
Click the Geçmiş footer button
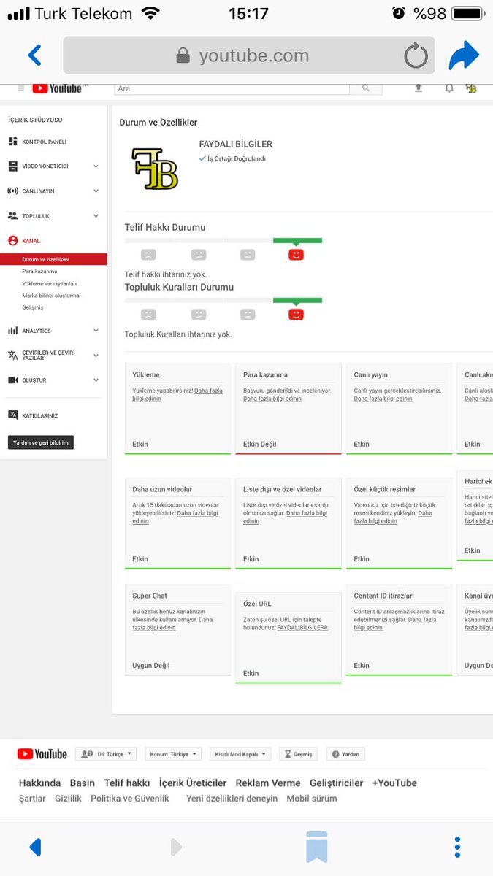click(298, 754)
